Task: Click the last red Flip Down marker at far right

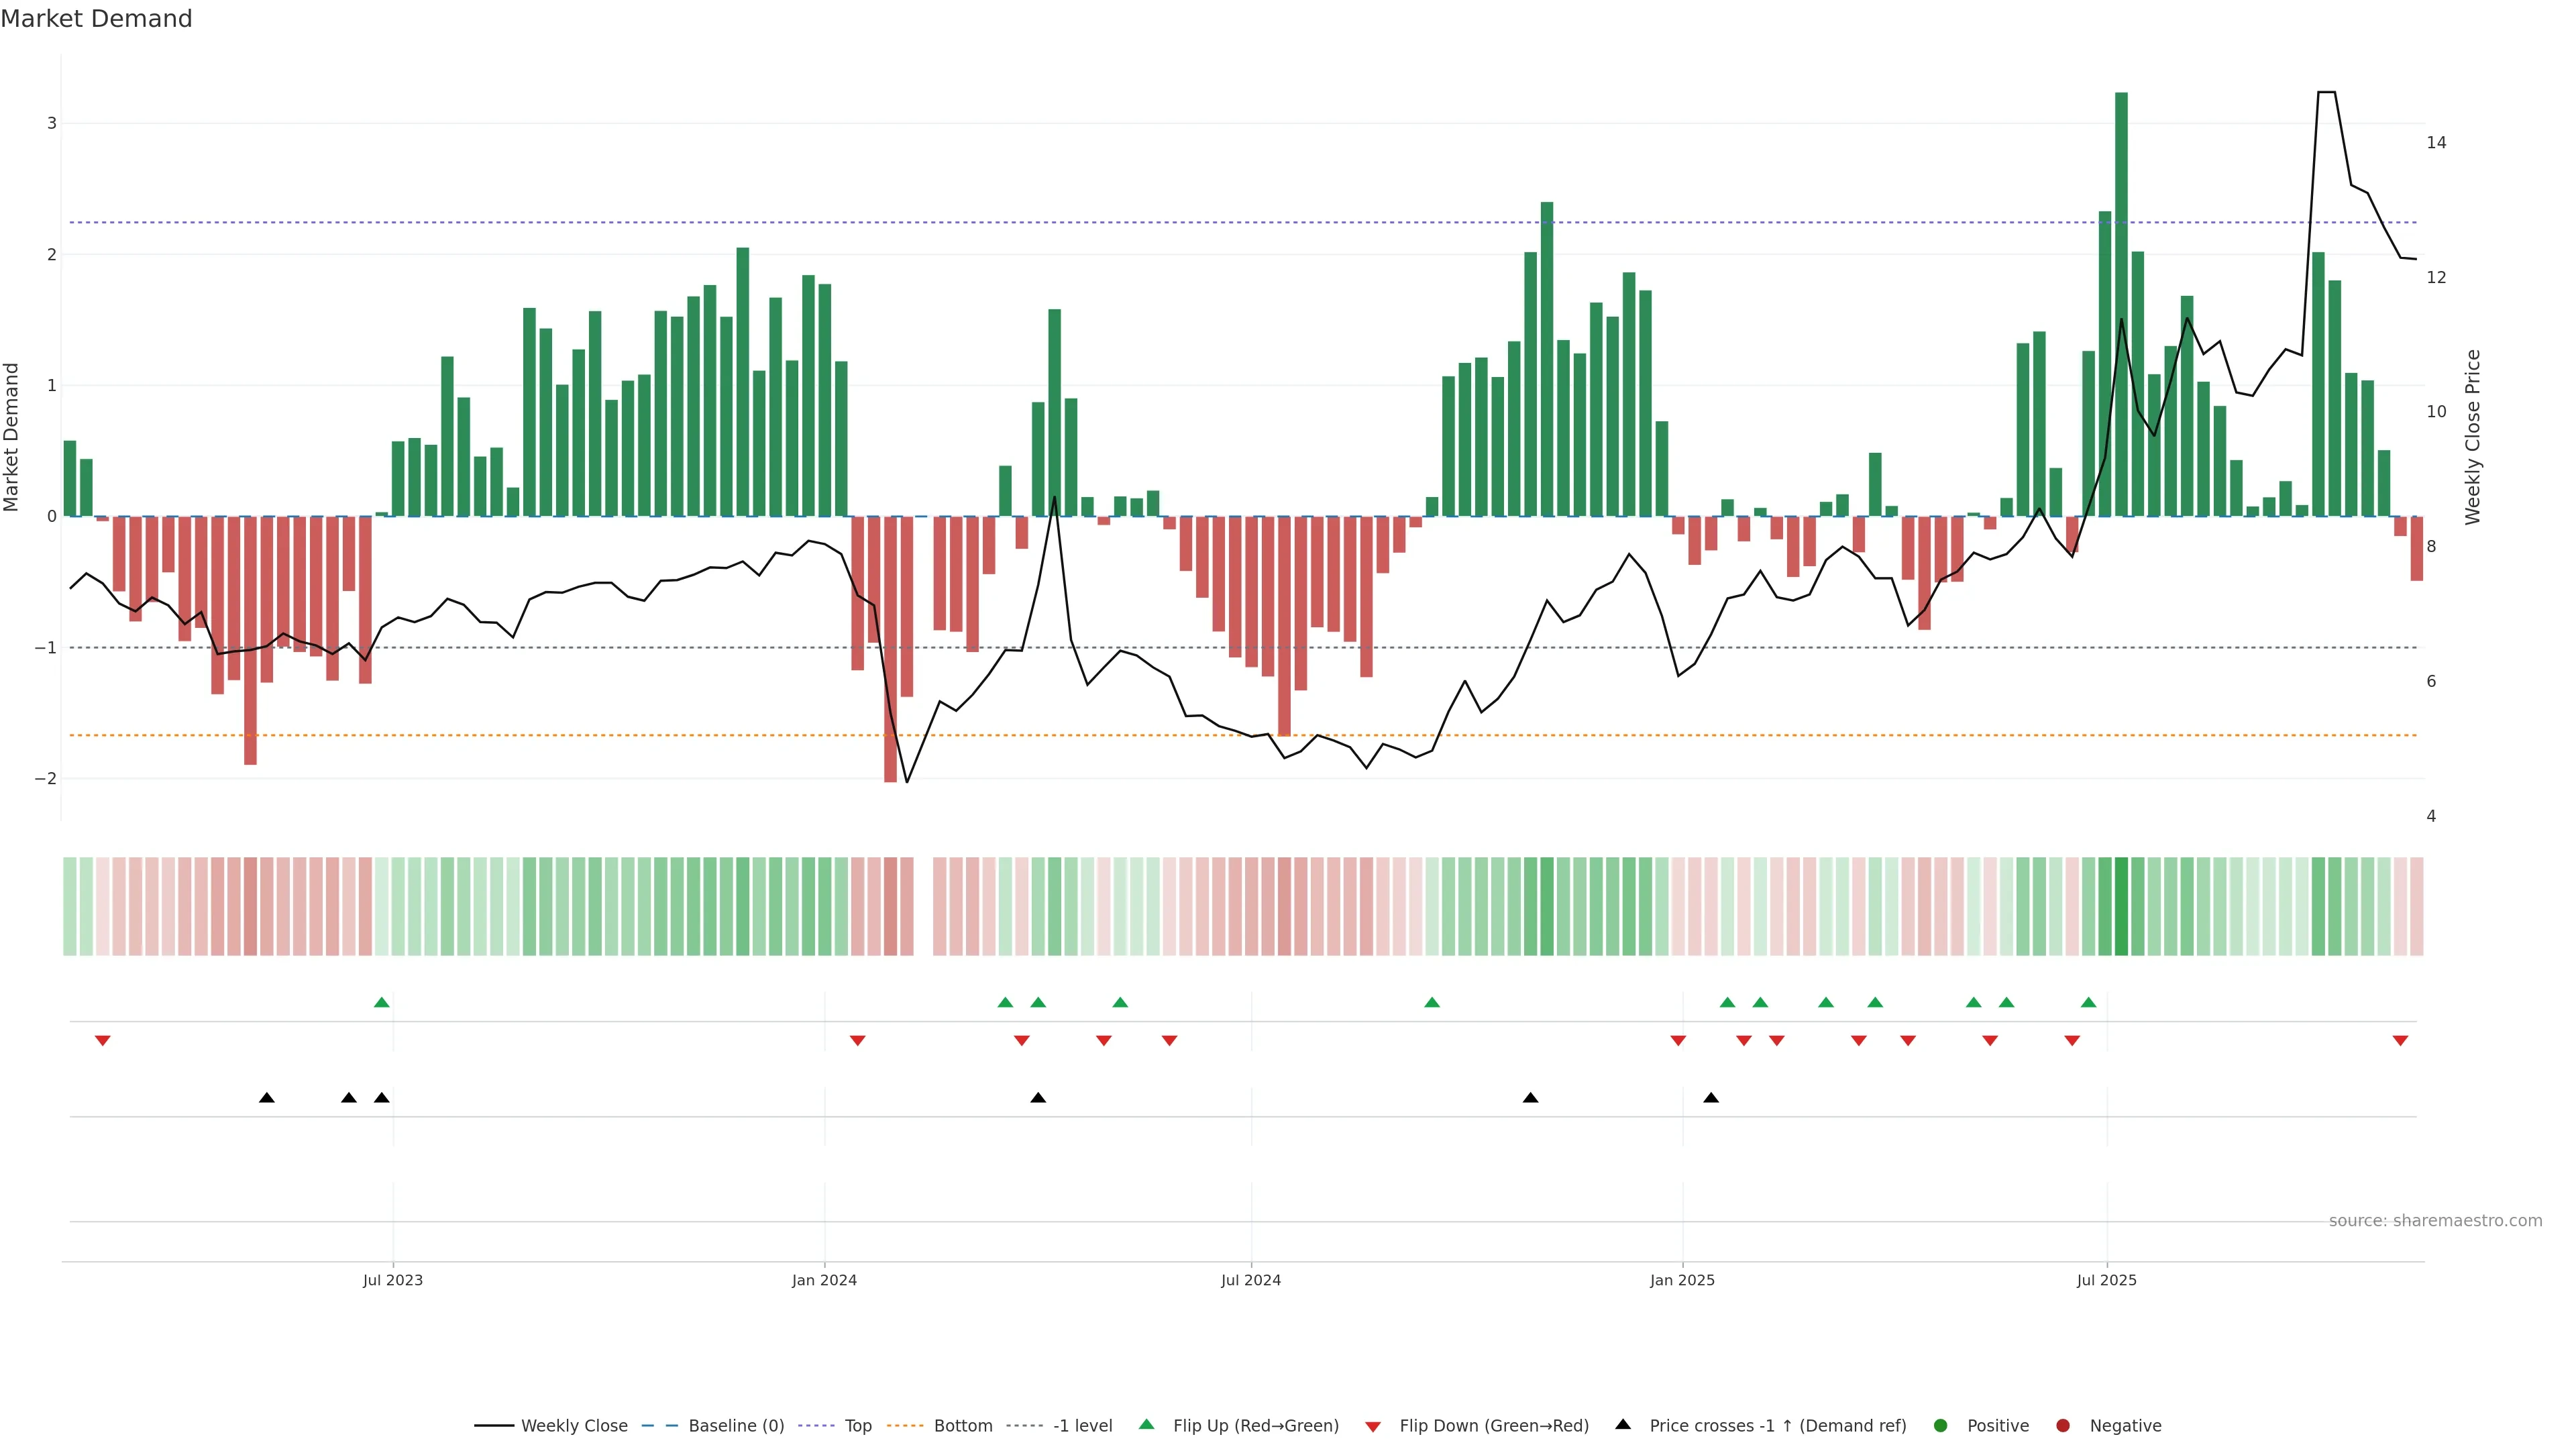Action: (2400, 1041)
